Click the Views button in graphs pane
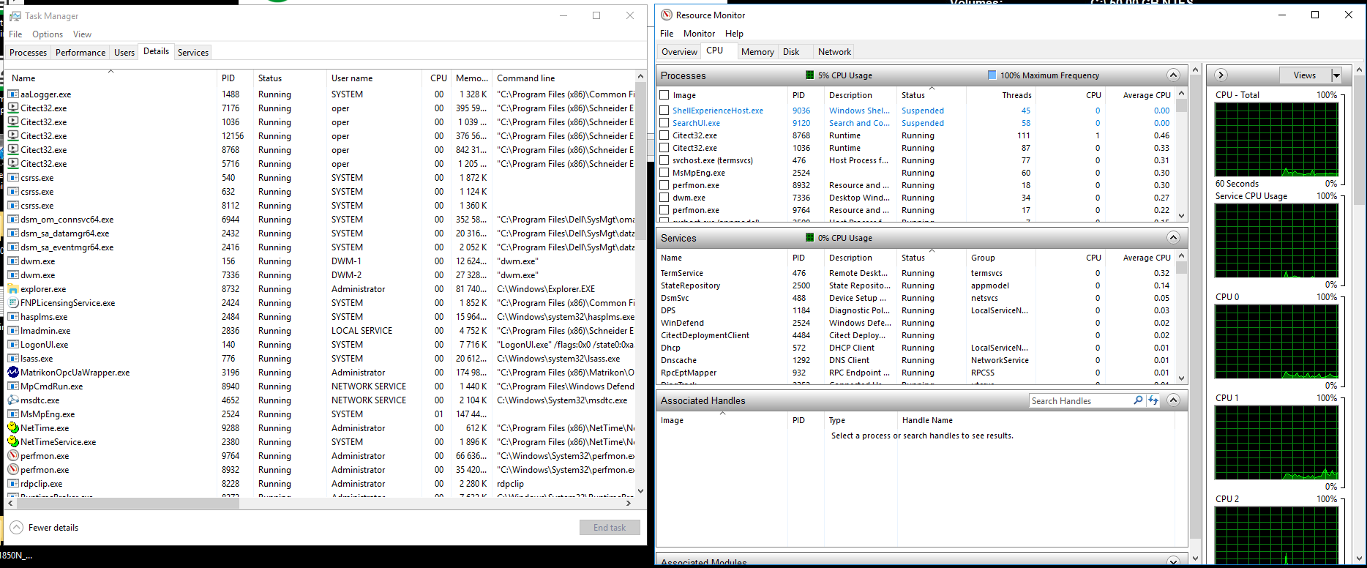The height and width of the screenshot is (568, 1367). (x=1305, y=75)
